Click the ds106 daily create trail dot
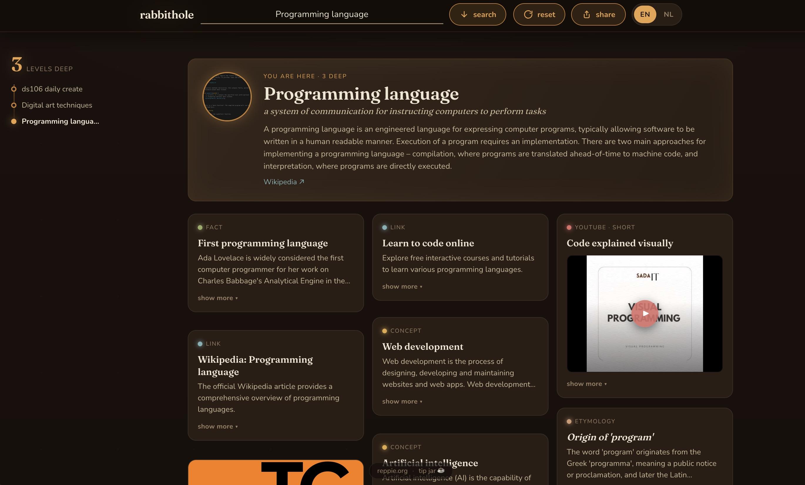This screenshot has width=805, height=485. coord(14,89)
